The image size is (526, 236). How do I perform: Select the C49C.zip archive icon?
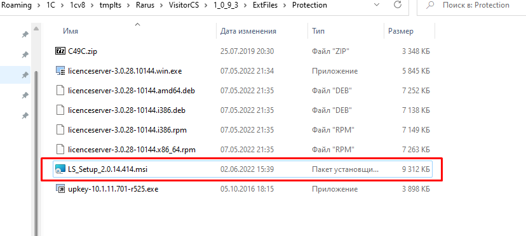[x=59, y=51]
